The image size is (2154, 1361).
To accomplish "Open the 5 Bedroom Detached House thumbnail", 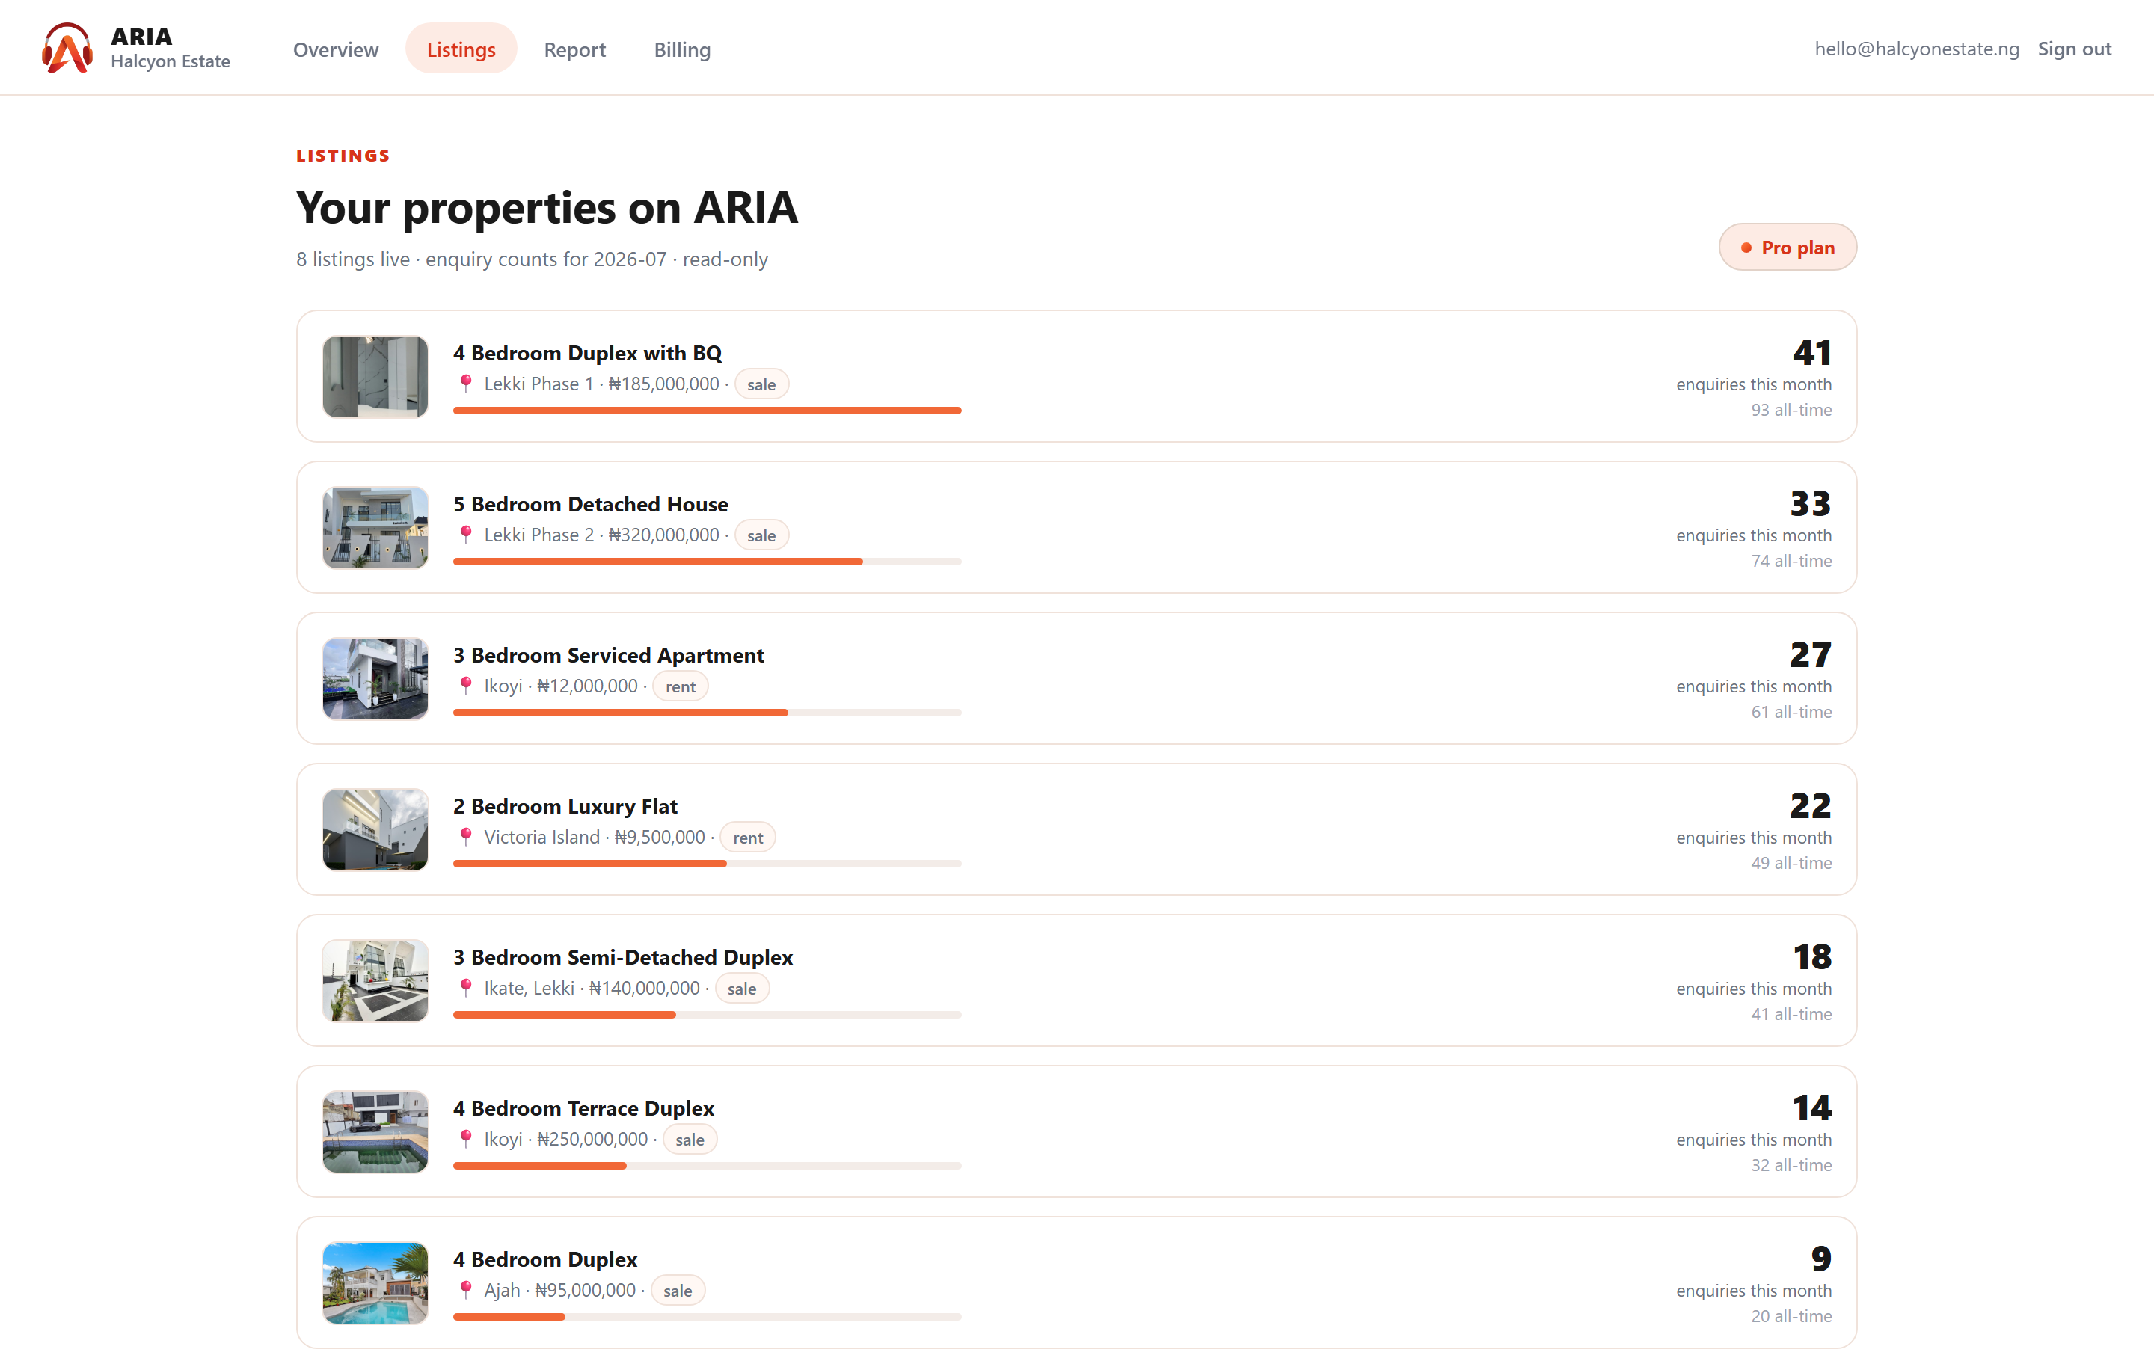I will (375, 528).
